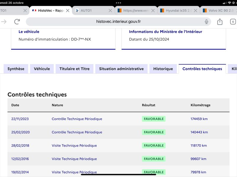
Task: Click the Nature column header
Action: pos(57,105)
